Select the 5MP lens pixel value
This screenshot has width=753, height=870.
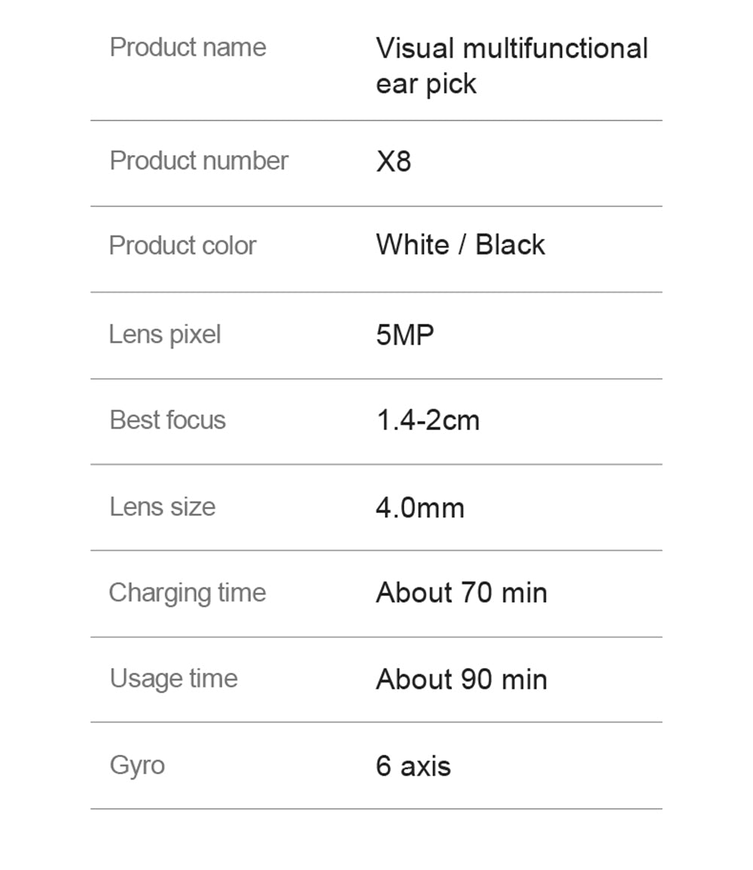click(405, 334)
